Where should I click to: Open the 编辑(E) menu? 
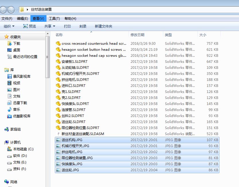[x=22, y=19]
